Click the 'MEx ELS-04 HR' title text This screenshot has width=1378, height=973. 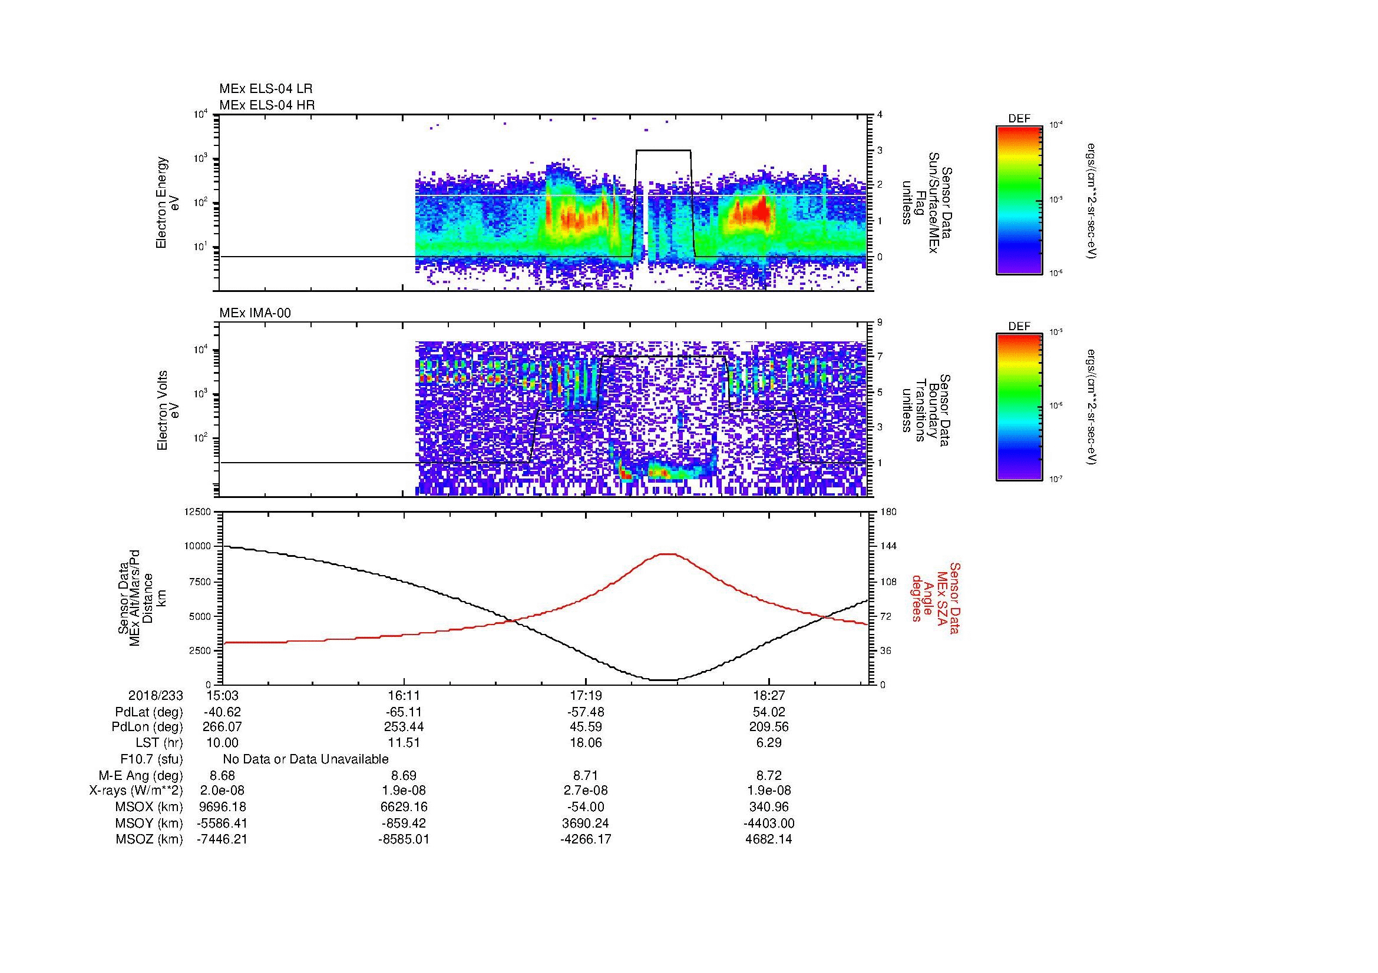click(x=267, y=105)
